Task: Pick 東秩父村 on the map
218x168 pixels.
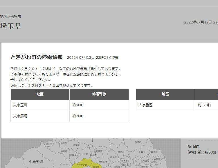Action: click(74, 155)
